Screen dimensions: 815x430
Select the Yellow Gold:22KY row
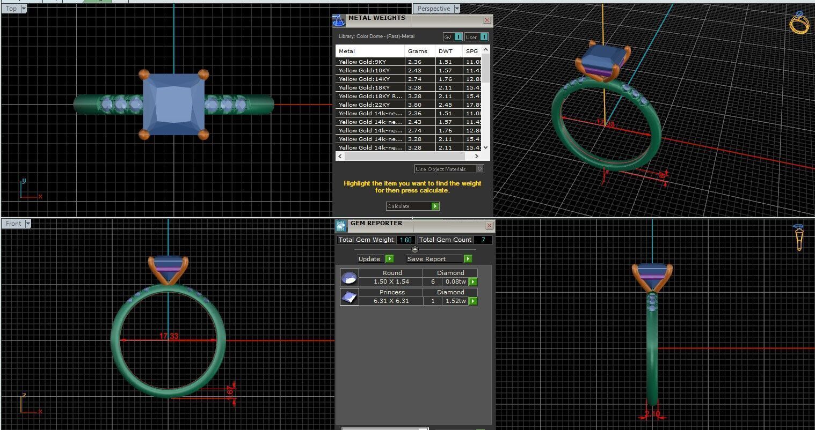point(409,105)
